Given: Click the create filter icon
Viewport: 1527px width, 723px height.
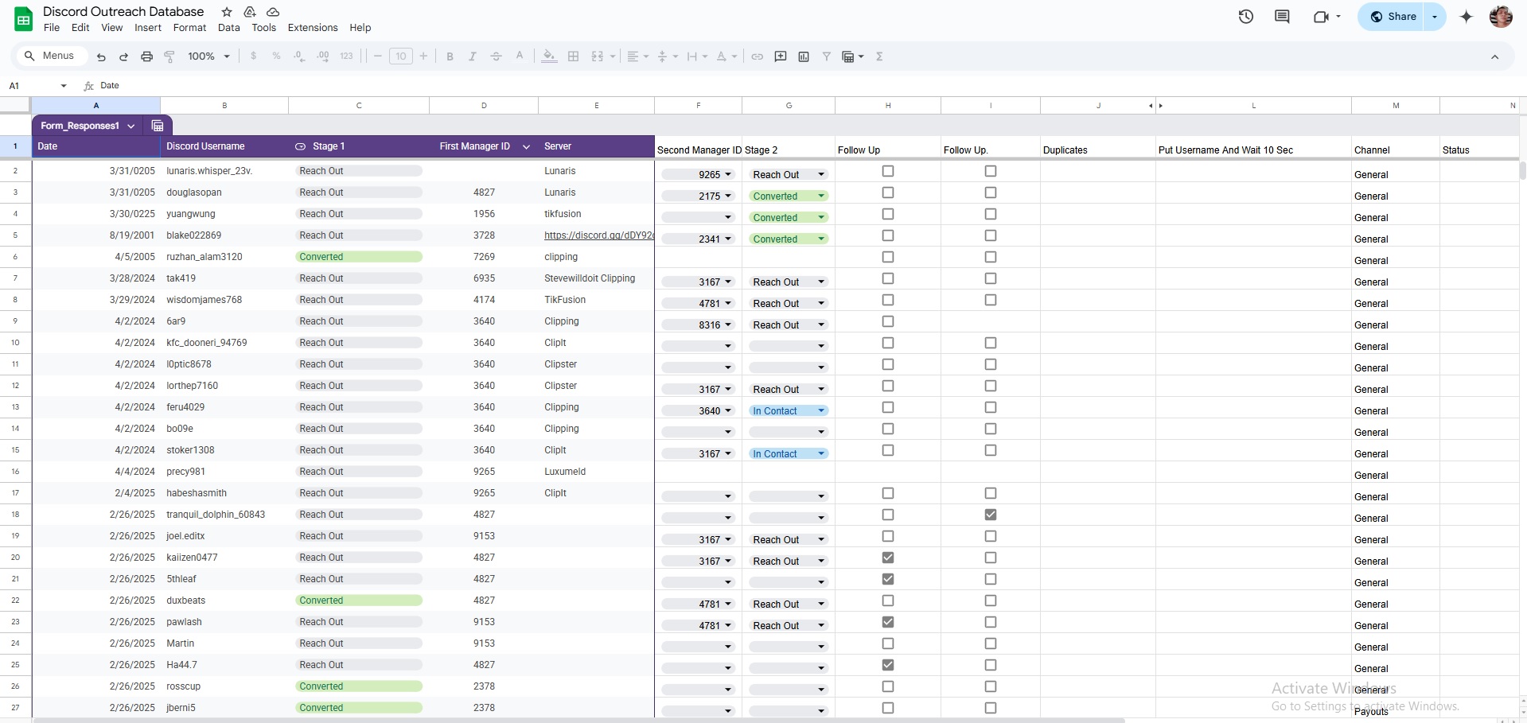Looking at the screenshot, I should click(x=826, y=56).
